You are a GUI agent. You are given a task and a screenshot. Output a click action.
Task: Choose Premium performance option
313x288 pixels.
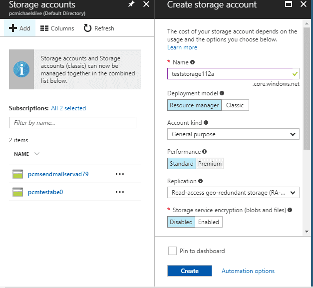click(210, 164)
